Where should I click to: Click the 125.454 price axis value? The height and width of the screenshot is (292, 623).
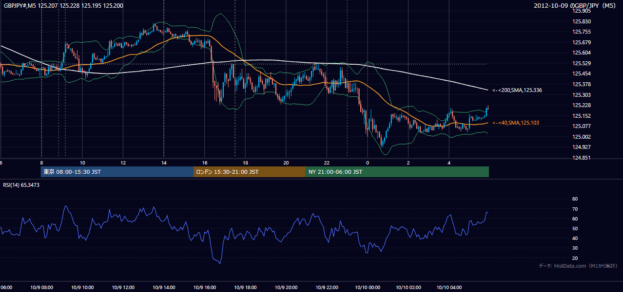tap(581, 74)
